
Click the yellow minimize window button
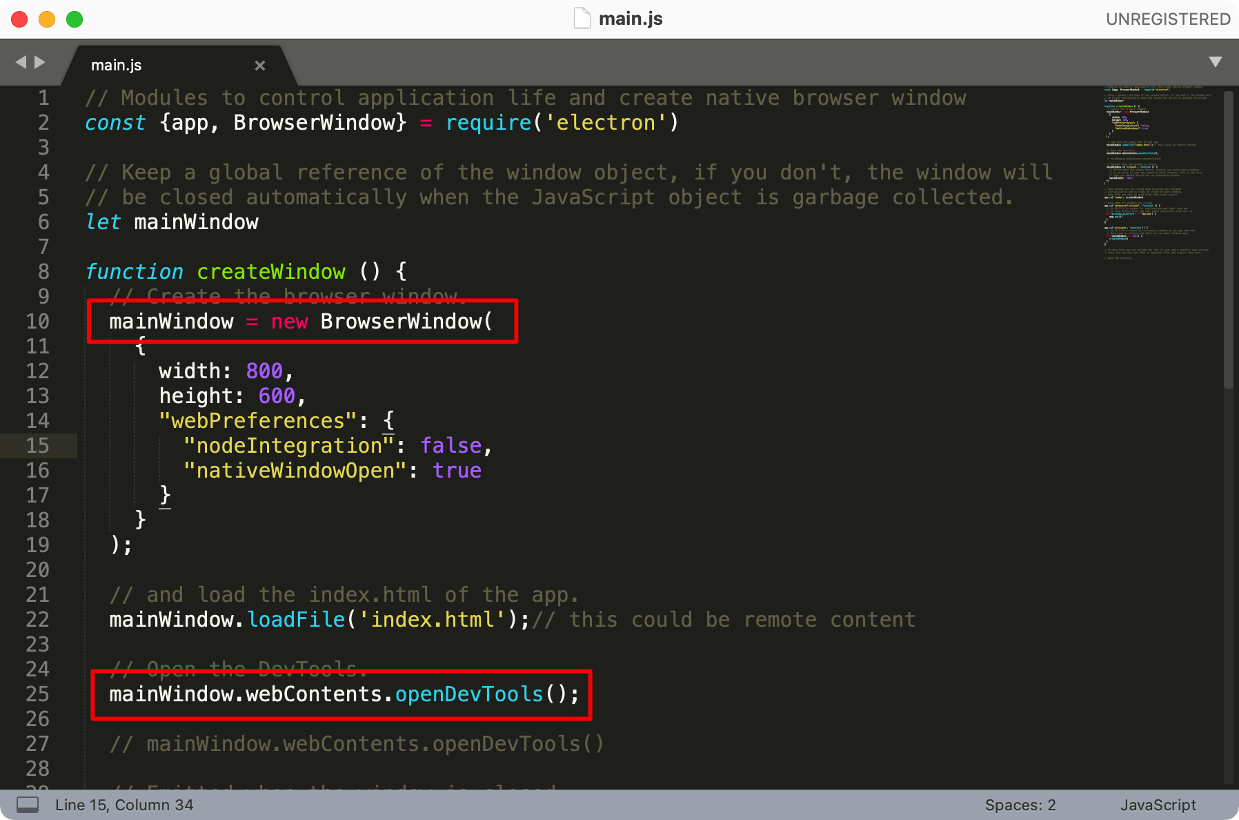(x=47, y=19)
